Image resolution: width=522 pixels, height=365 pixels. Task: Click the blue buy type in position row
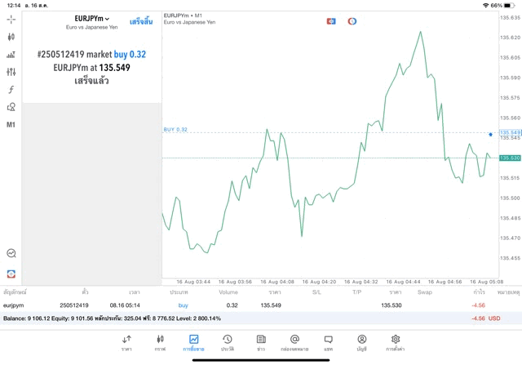tap(183, 305)
